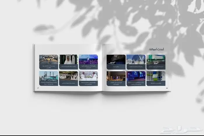The image size is (204, 136).
Task: Select the photo of man in white headdress
Action: click(x=68, y=59)
